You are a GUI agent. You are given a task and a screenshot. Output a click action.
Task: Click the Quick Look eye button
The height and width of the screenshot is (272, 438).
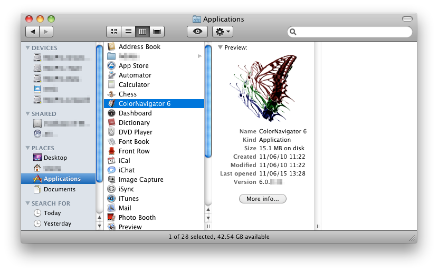197,32
